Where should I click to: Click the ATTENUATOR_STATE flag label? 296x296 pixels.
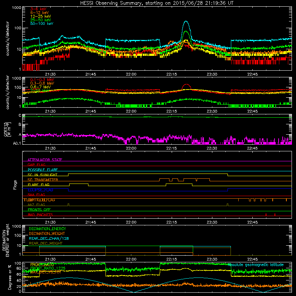[45, 160]
